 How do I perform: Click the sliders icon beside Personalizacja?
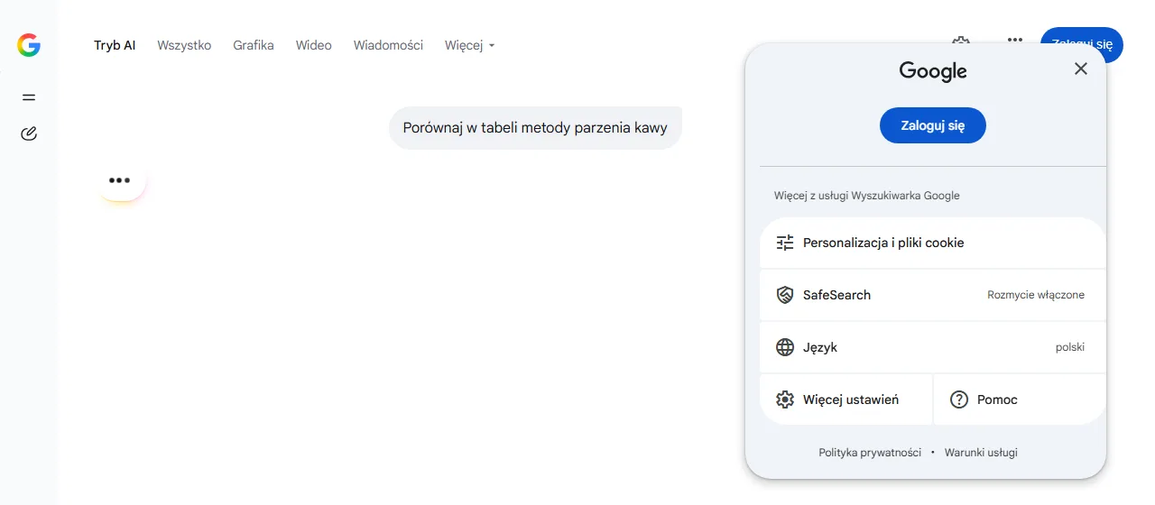(785, 243)
